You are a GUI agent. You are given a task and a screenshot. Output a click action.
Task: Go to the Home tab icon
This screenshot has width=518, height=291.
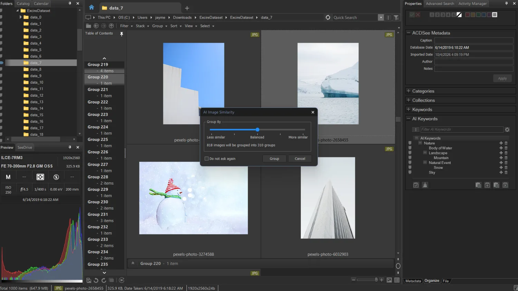(92, 8)
